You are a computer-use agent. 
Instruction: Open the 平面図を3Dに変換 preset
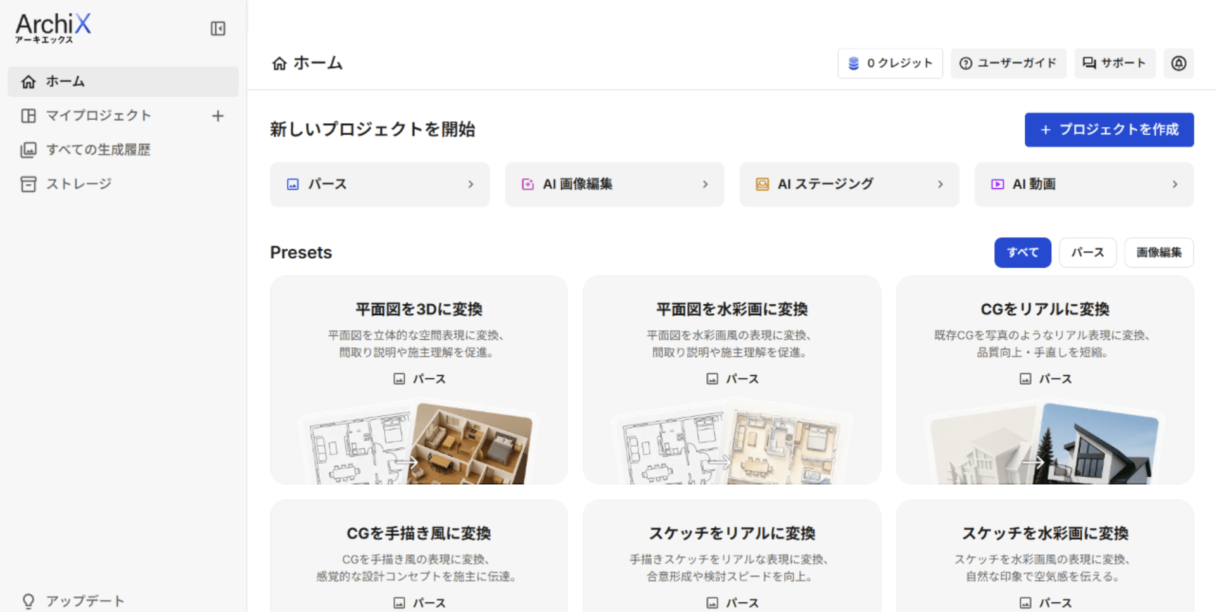coord(419,380)
